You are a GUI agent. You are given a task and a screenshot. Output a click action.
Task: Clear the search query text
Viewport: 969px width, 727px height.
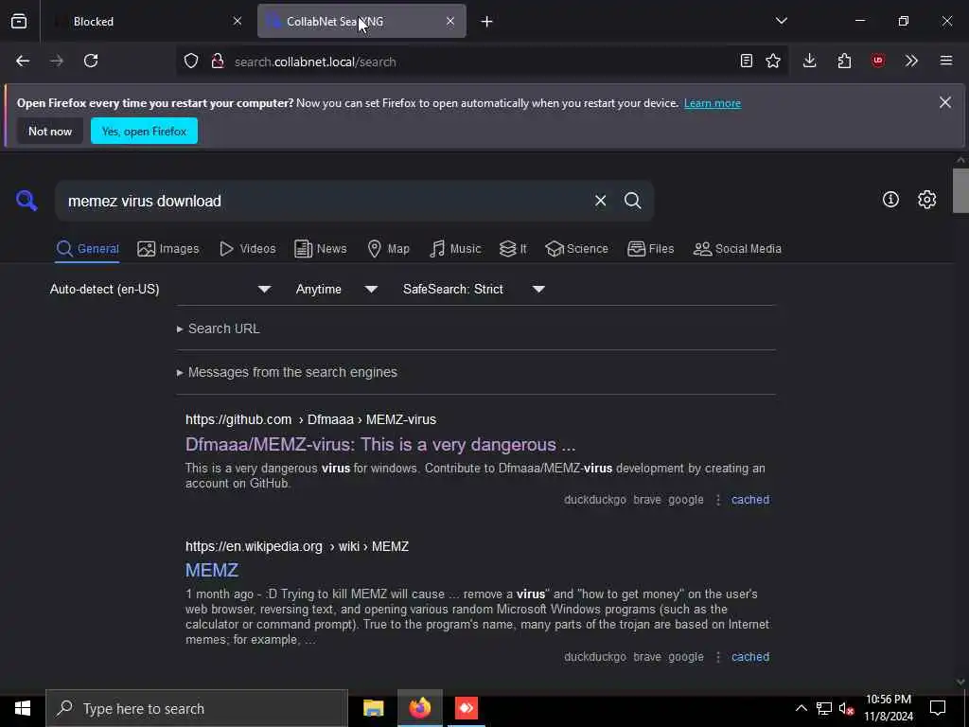tap(600, 201)
